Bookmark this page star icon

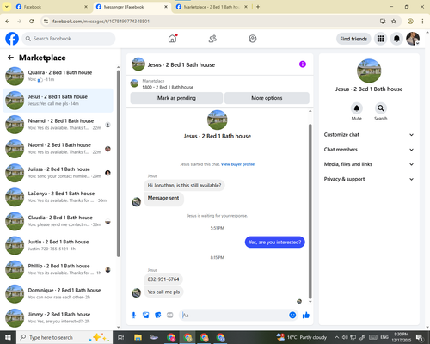pos(394,21)
